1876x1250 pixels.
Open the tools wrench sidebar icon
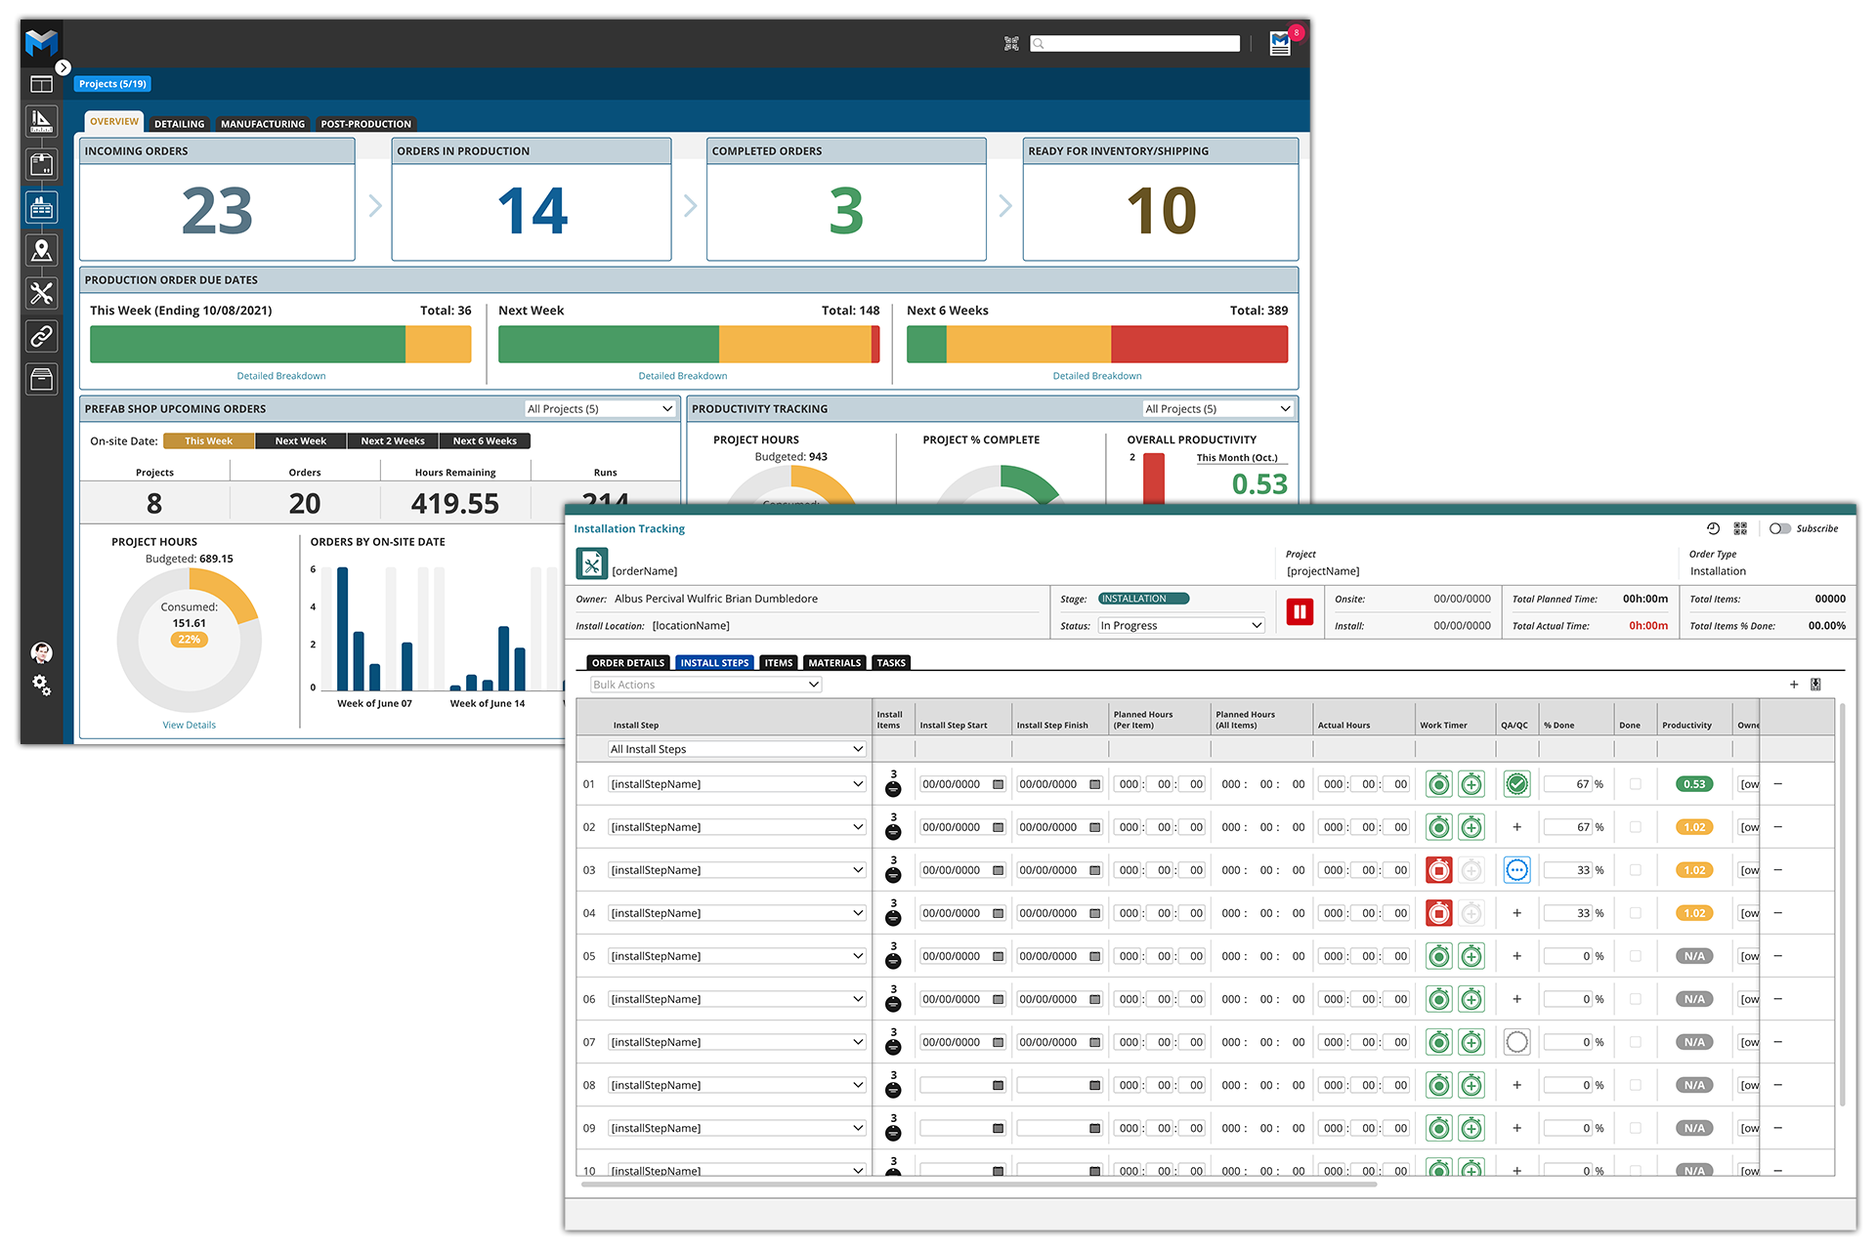(41, 293)
